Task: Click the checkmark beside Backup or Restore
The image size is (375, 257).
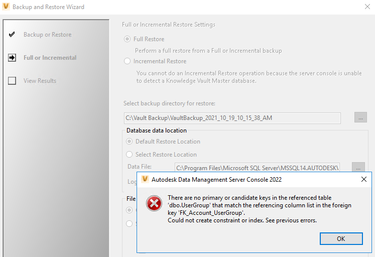Action: click(x=12, y=35)
